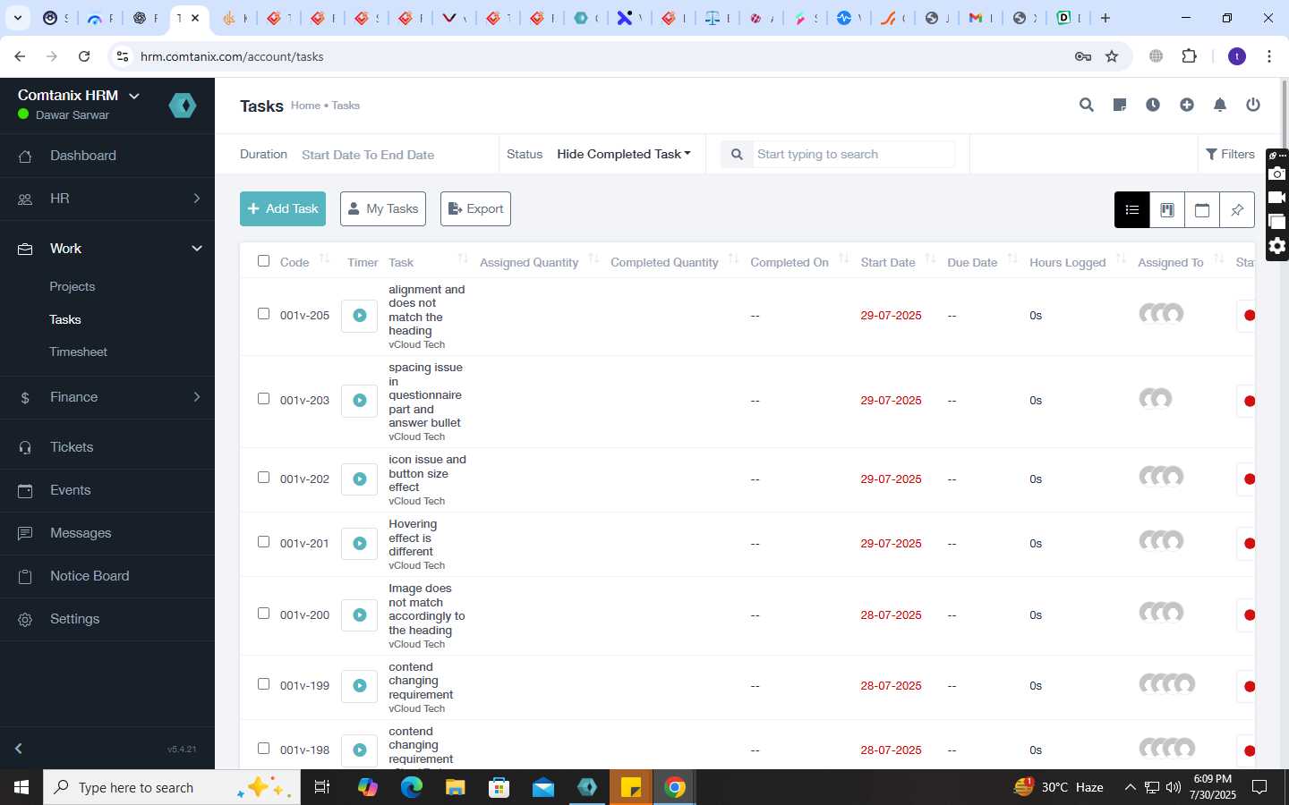This screenshot has width=1289, height=805.
Task: Open the Hide Completed Task status dropdown
Action: tap(624, 154)
